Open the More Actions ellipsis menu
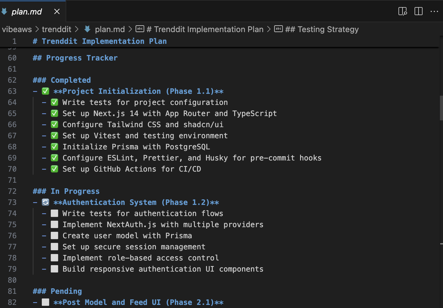 pos(434,11)
